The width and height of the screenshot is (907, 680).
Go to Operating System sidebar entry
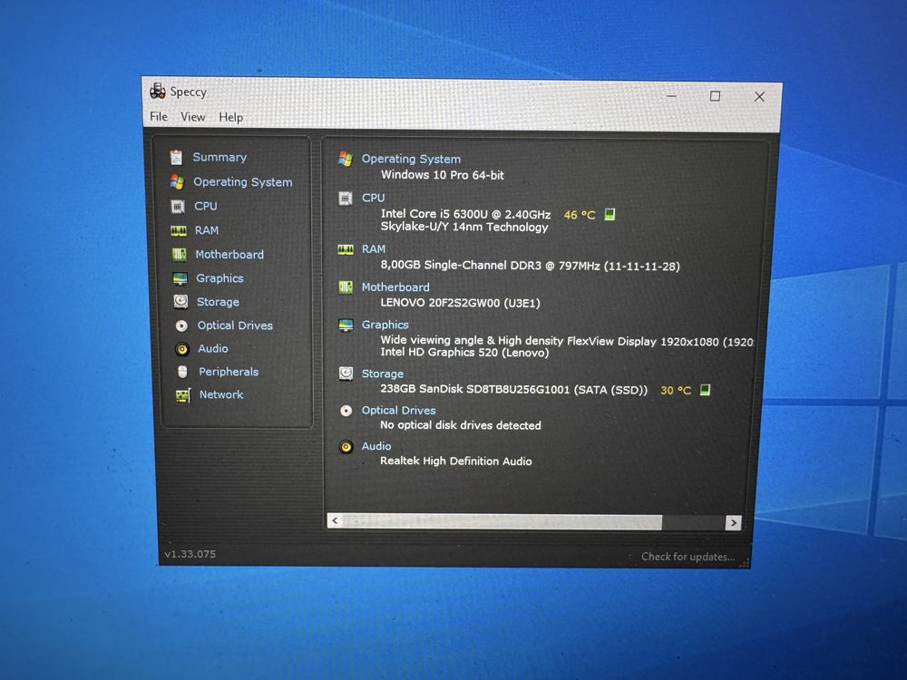(x=243, y=182)
